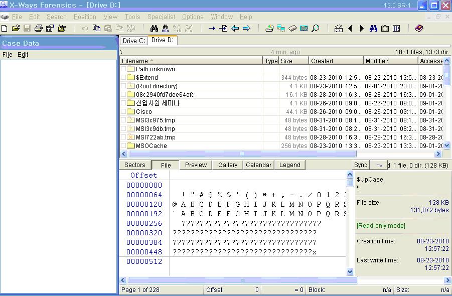This screenshot has height=296, width=452.
Task: Click the black left triangle icon
Action: tap(350, 28)
